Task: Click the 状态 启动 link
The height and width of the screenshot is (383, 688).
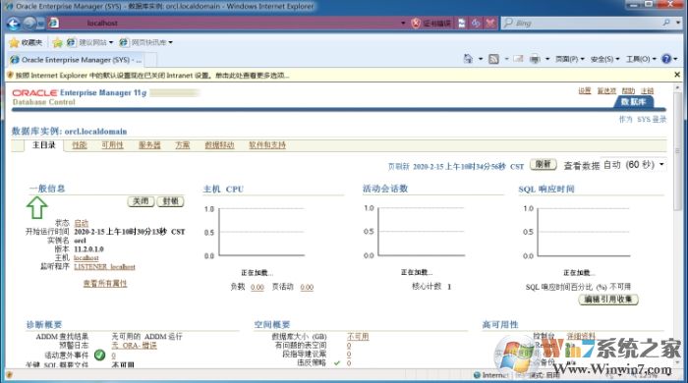Action: click(x=82, y=223)
